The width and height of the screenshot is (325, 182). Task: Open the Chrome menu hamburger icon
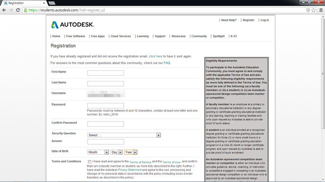[321, 10]
